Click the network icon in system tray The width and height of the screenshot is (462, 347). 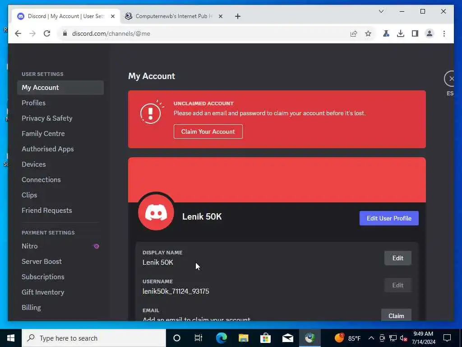tap(393, 338)
